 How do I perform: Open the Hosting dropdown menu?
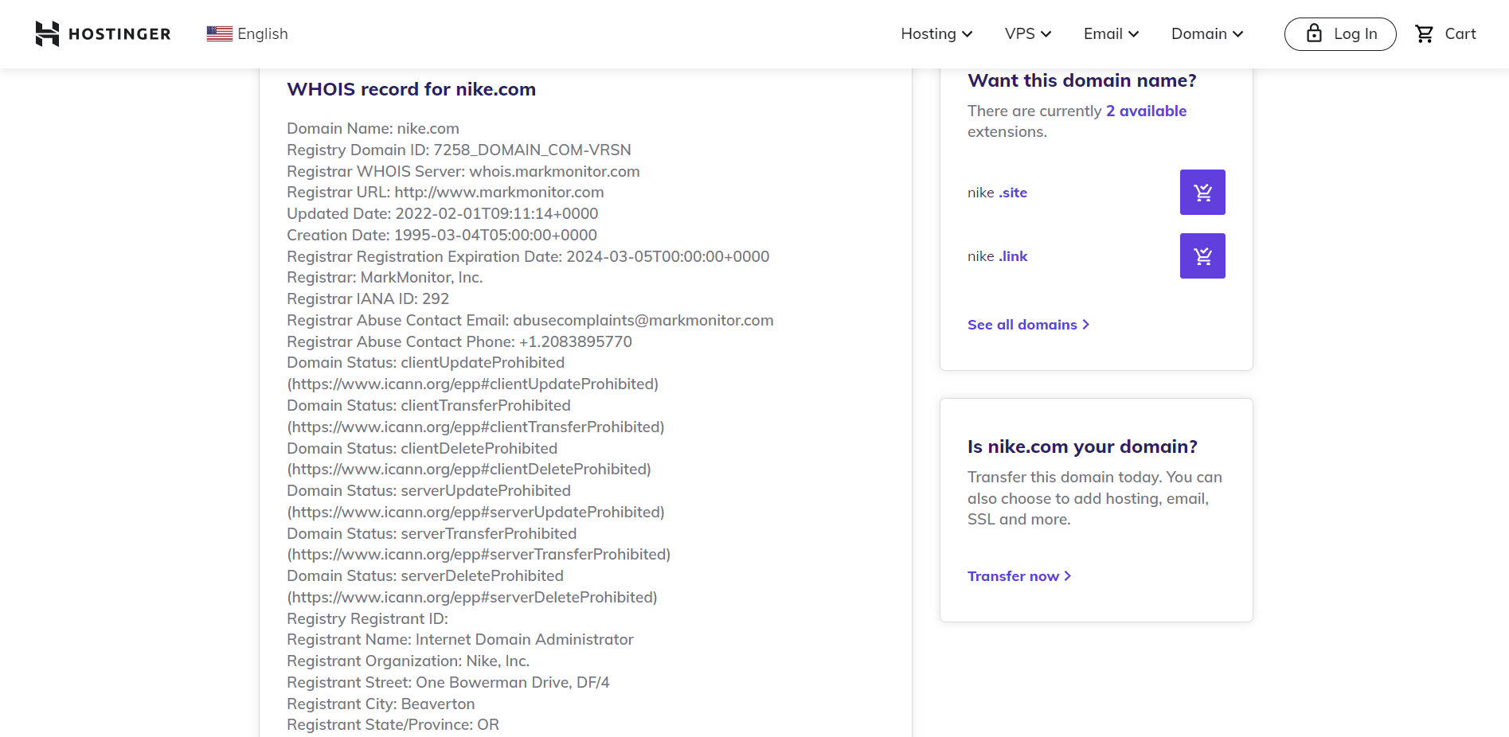(936, 33)
